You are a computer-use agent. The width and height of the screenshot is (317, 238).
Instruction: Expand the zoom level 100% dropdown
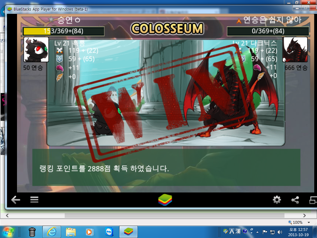click(x=309, y=223)
